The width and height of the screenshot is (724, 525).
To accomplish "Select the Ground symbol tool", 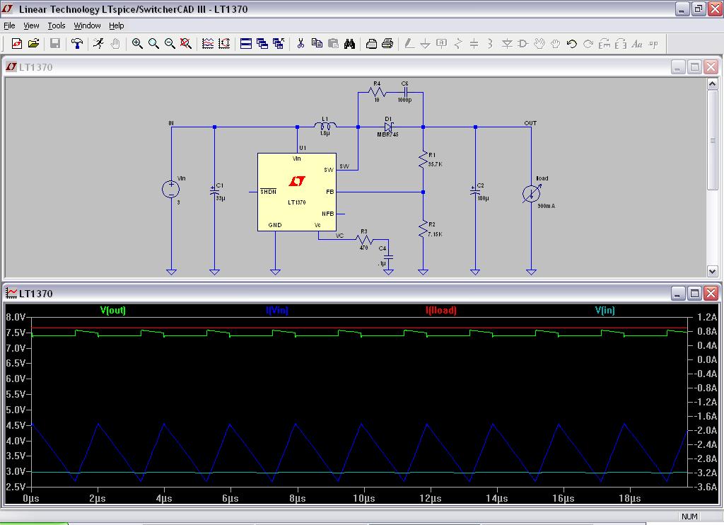I will [425, 43].
